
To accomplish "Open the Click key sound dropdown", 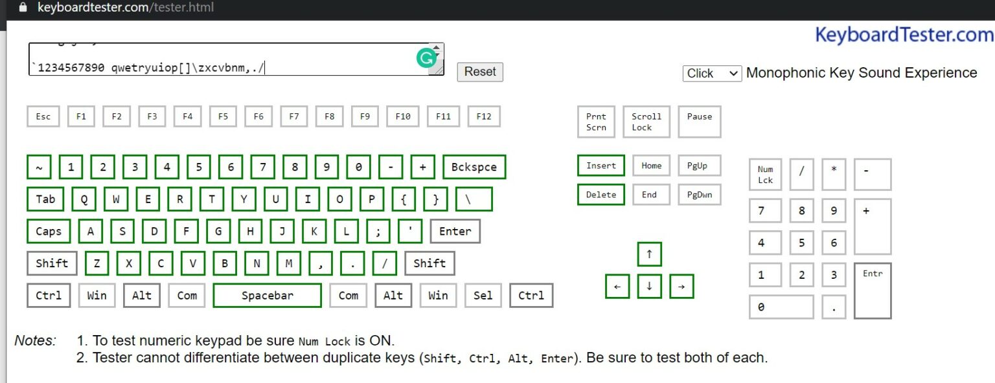I will click(711, 73).
